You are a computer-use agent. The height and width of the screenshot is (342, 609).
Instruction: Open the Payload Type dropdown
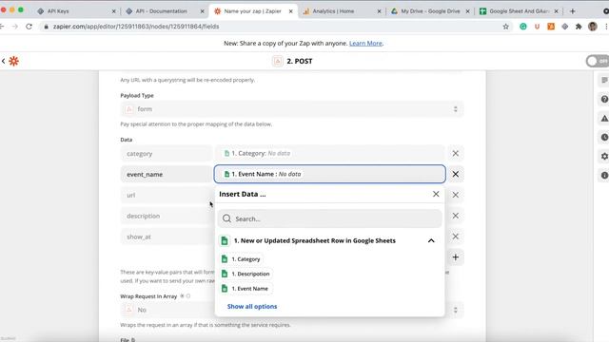click(x=292, y=109)
